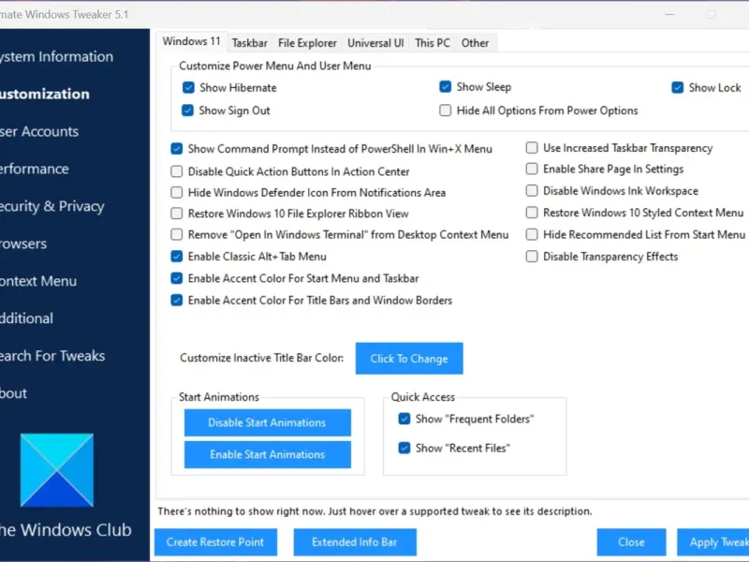
Task: Minimize the Ultimate Windows Tweaker window
Action: point(669,14)
